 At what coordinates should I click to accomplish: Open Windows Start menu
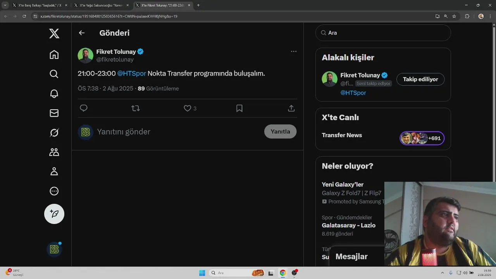(202, 273)
